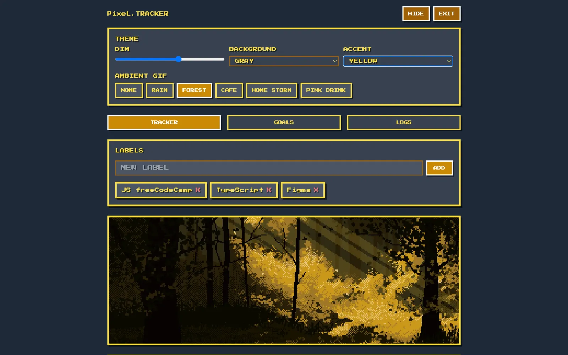Screen dimensions: 568x355
Task: Adjust the DIM slider handle
Action: 179,59
